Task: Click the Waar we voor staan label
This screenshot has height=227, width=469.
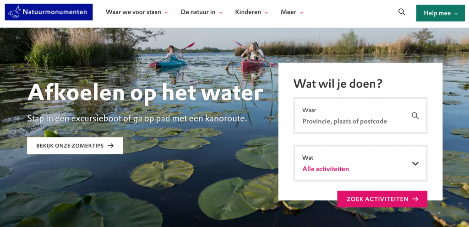Action: coord(133,12)
